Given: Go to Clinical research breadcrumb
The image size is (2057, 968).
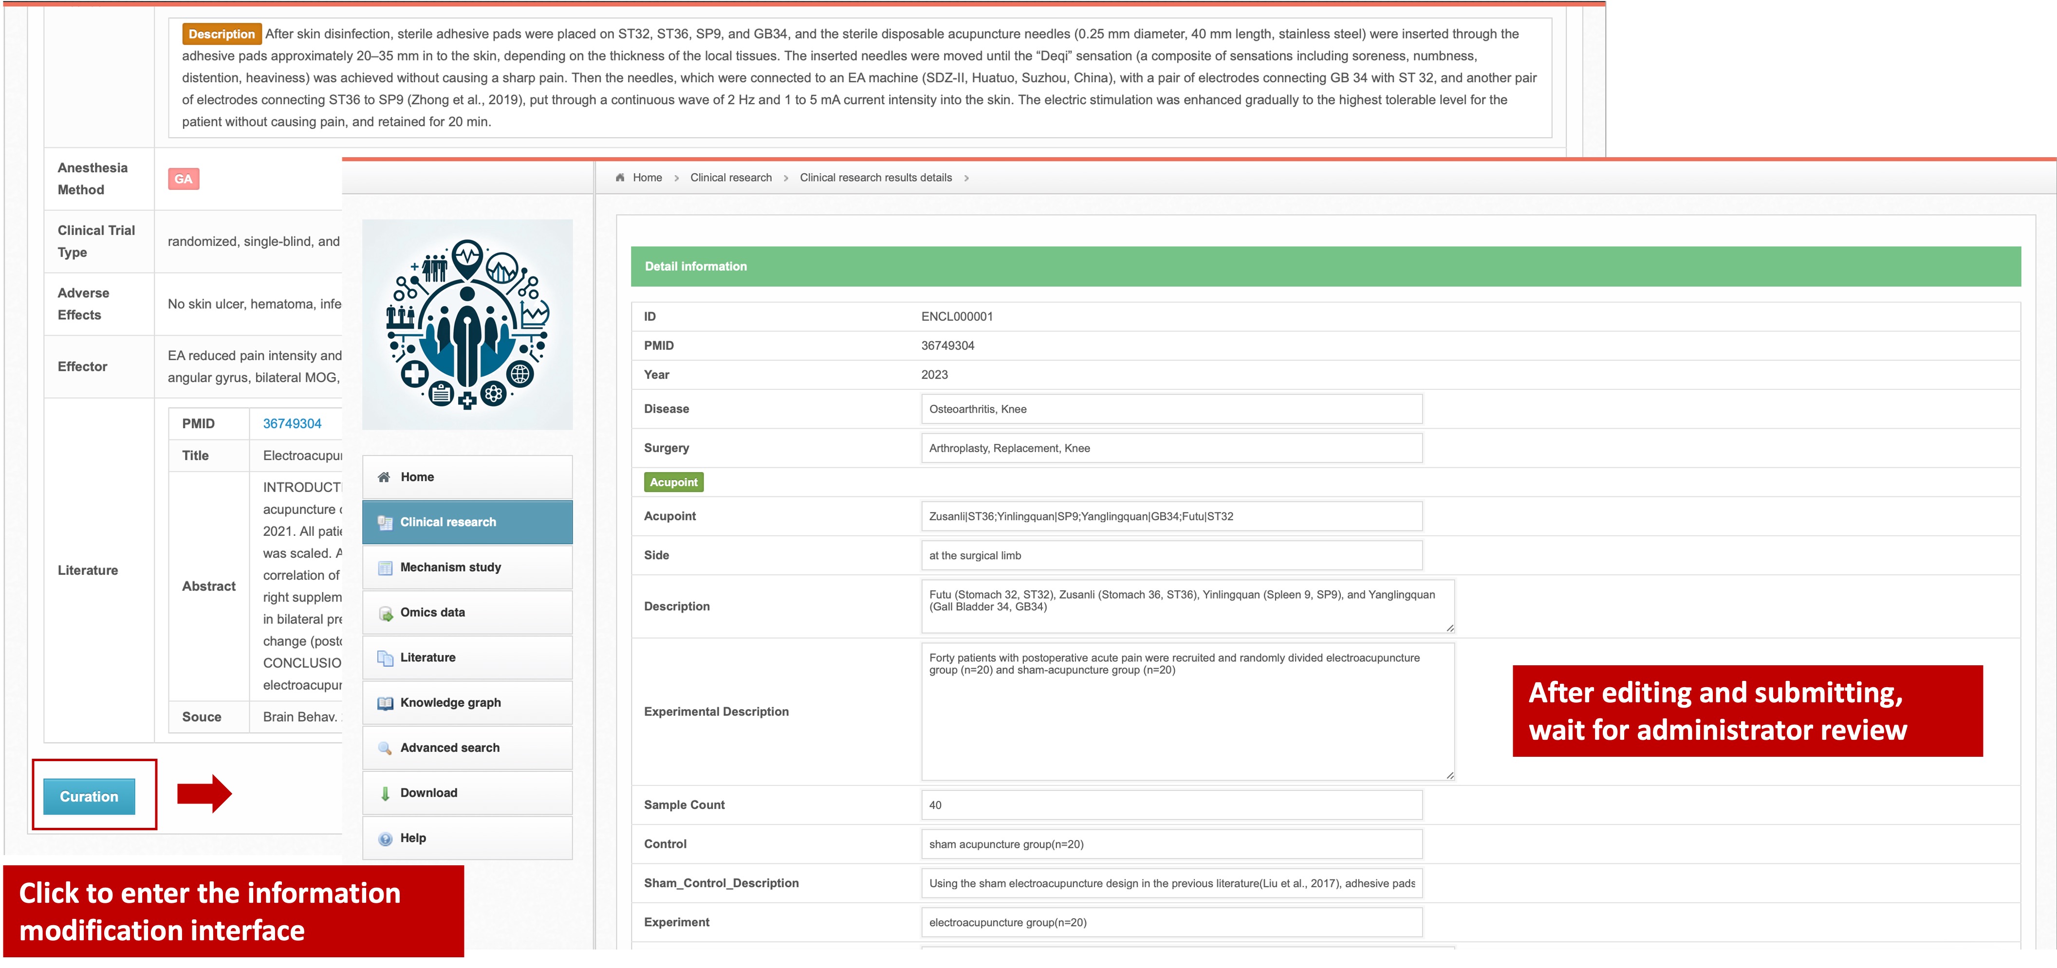Looking at the screenshot, I should point(731,178).
